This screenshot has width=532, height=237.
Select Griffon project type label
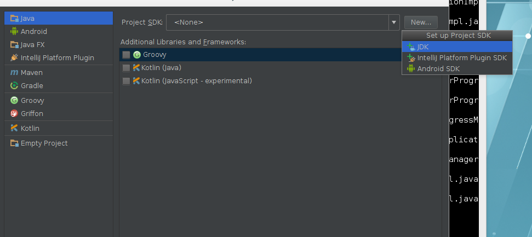(x=32, y=114)
